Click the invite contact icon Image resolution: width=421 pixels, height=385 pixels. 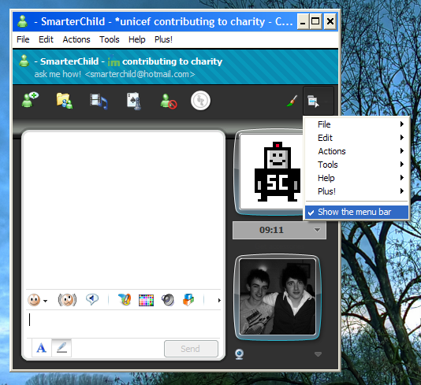point(30,100)
